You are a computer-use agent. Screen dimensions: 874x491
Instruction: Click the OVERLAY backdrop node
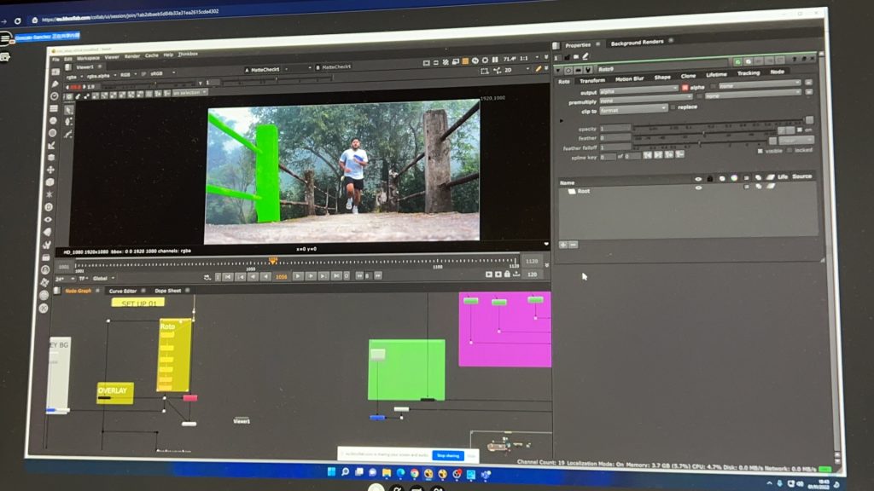click(115, 392)
